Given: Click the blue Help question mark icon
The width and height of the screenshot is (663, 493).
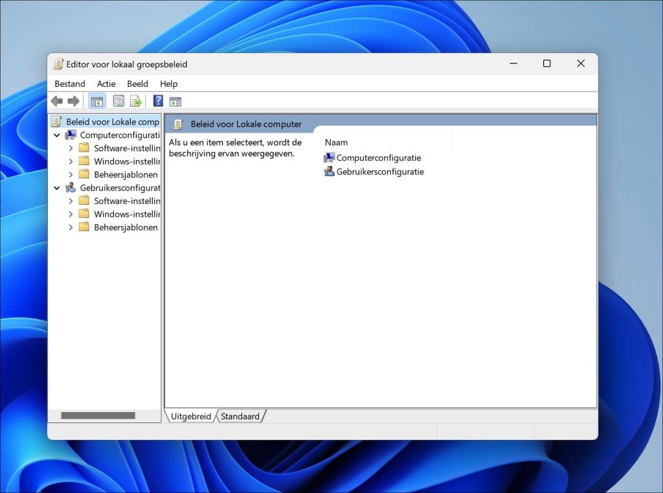Looking at the screenshot, I should coord(158,101).
